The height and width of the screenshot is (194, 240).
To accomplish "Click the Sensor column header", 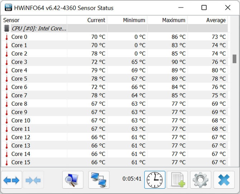I will [34, 20].
